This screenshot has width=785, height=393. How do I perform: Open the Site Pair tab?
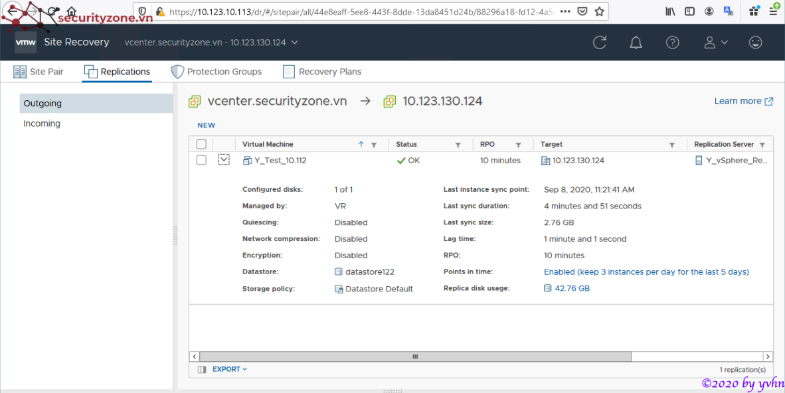pyautogui.click(x=39, y=72)
